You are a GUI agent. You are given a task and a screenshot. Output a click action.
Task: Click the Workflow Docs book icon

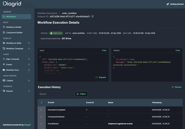click(x=4, y=70)
